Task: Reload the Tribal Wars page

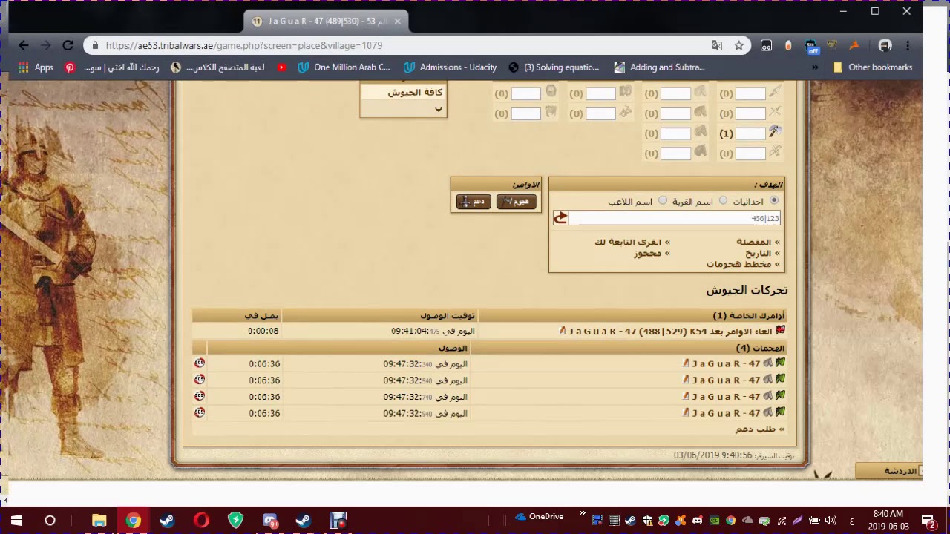Action: (68, 45)
